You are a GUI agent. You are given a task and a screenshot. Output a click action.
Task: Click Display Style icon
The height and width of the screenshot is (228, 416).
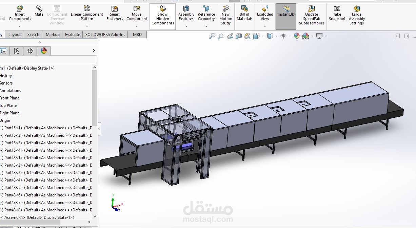click(x=270, y=36)
